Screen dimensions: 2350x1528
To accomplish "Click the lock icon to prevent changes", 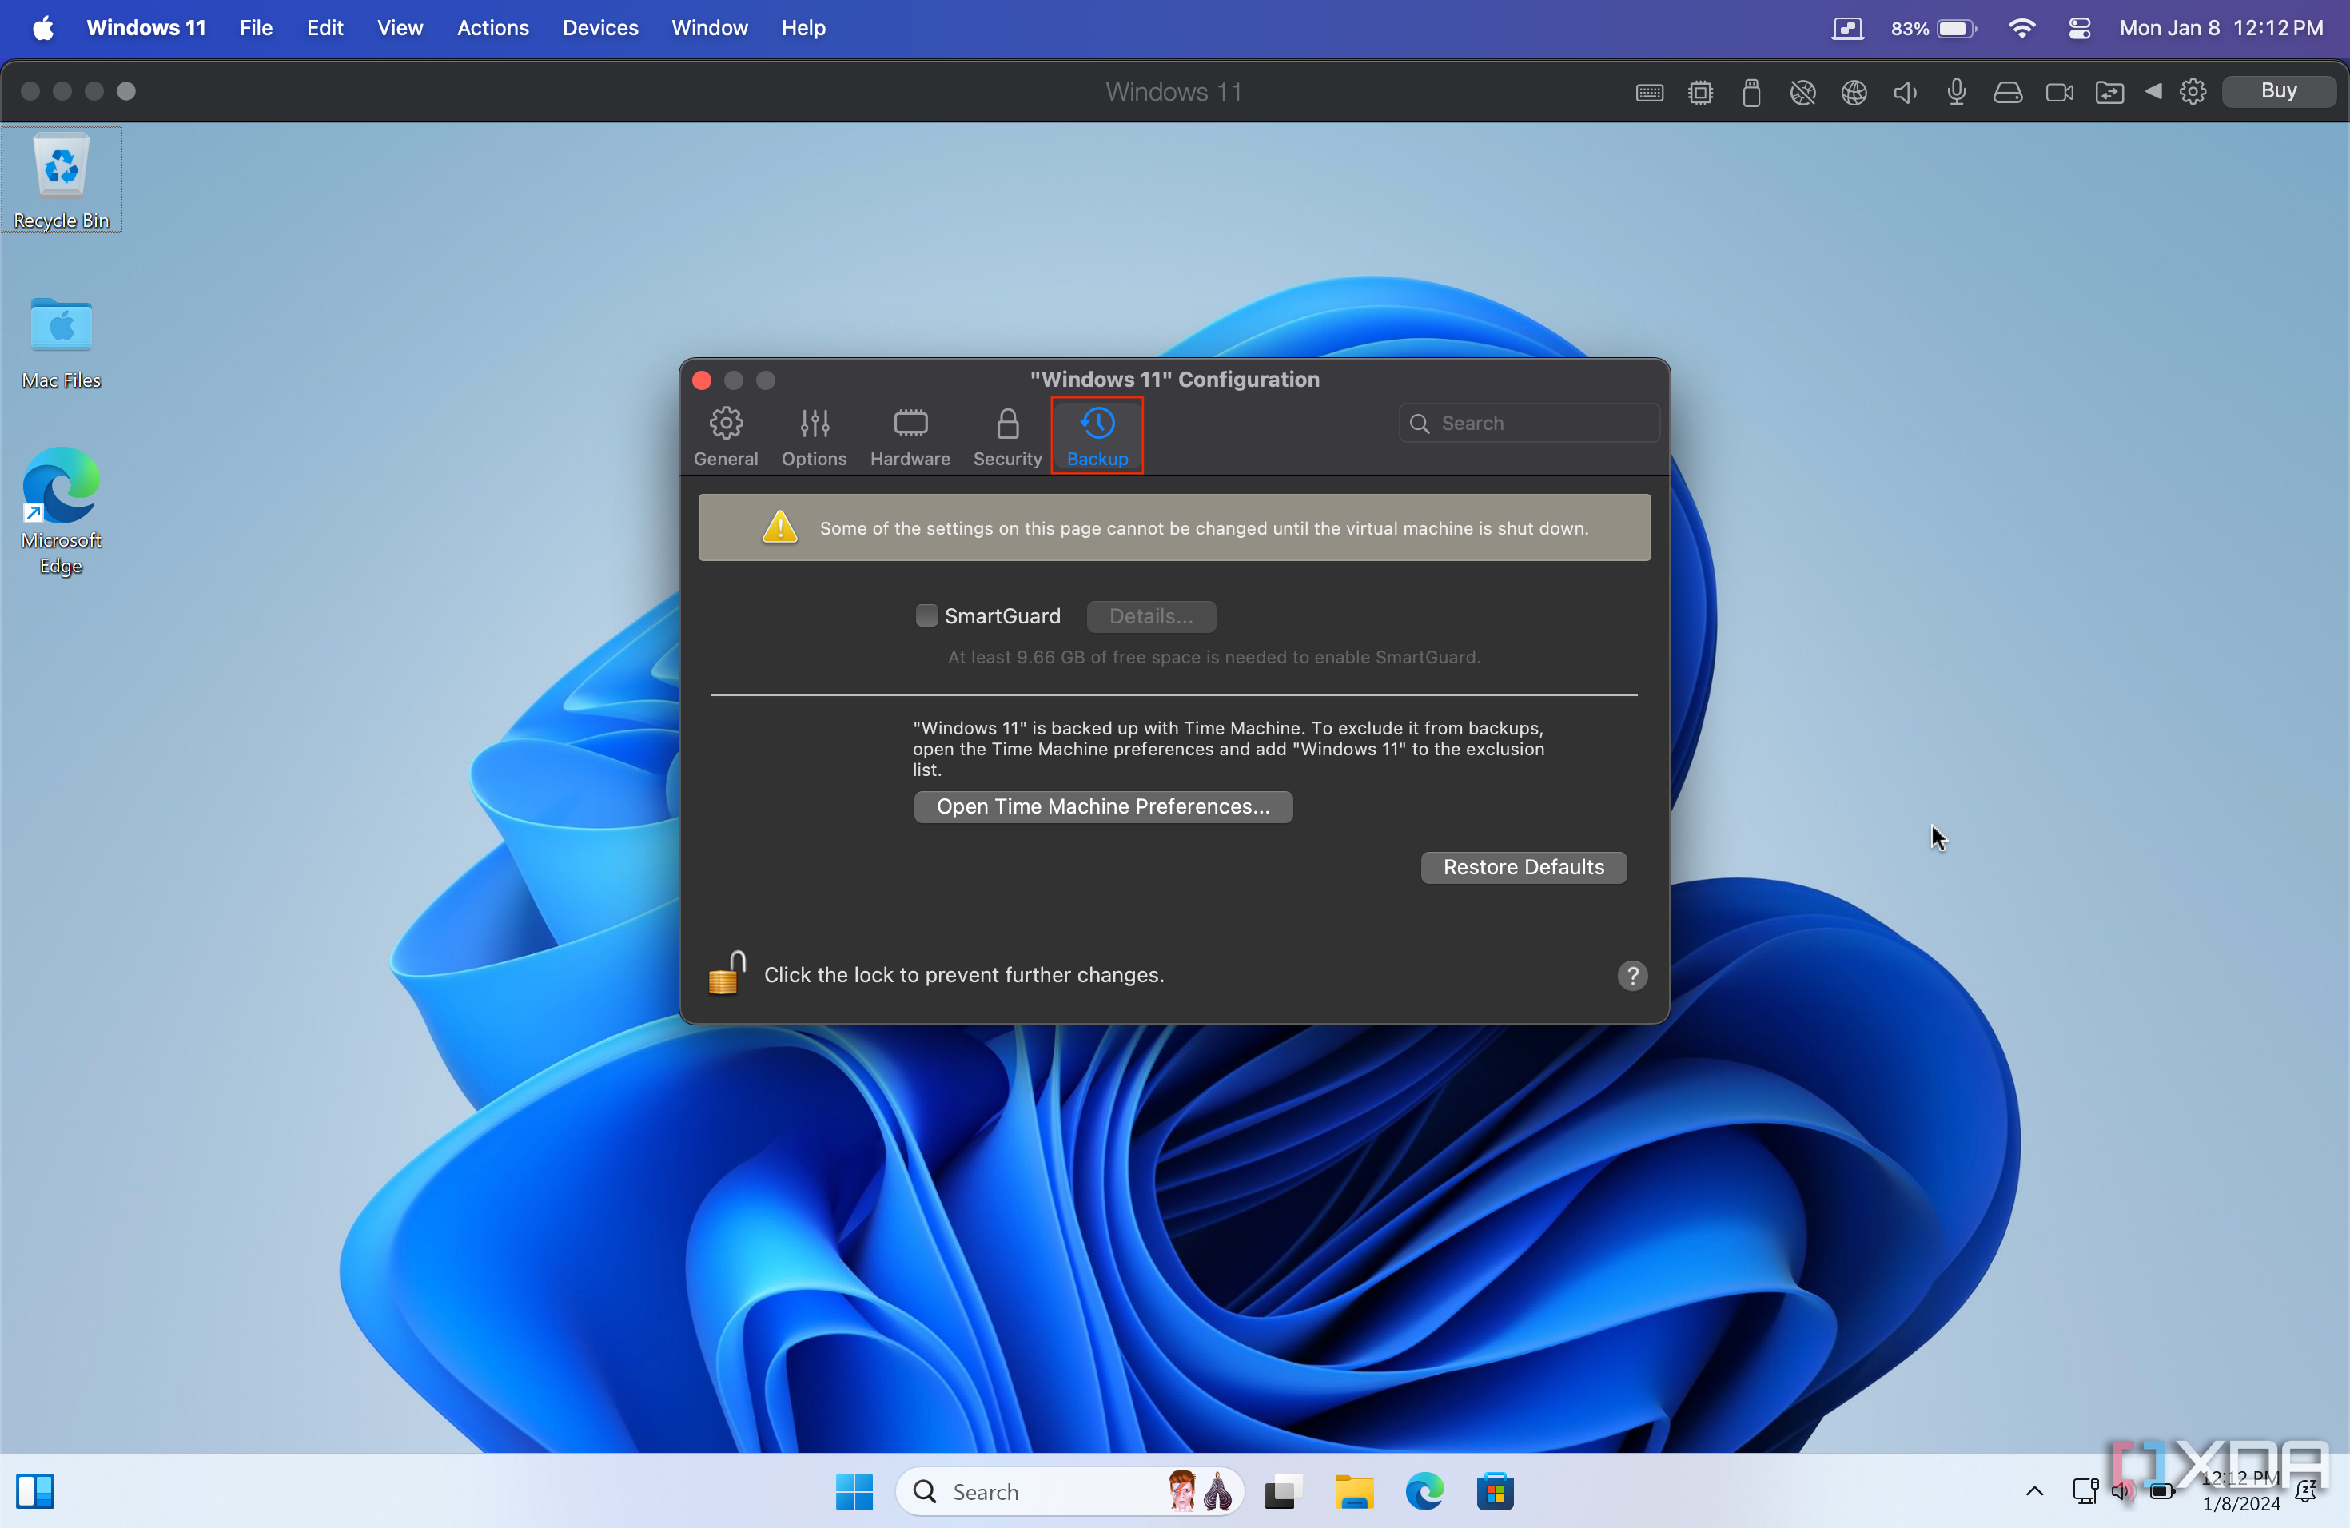I will click(730, 973).
